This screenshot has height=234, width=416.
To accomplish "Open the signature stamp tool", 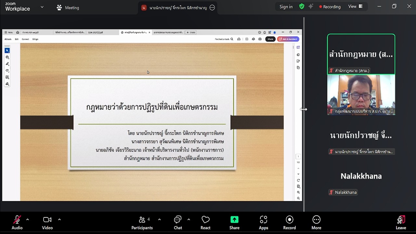I will pos(7,84).
